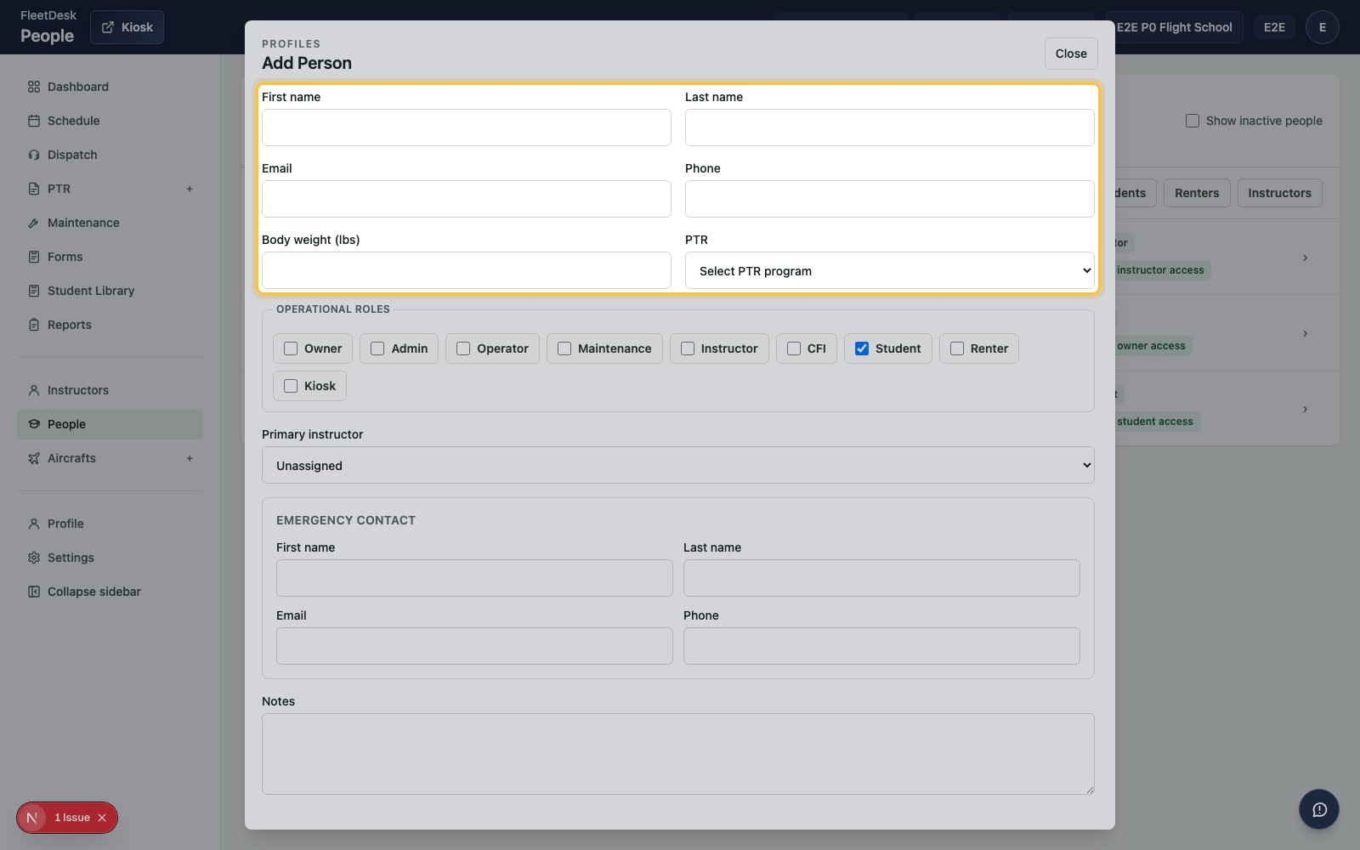Image resolution: width=1360 pixels, height=850 pixels.
Task: Open the student access person row chevron
Action: click(x=1306, y=409)
